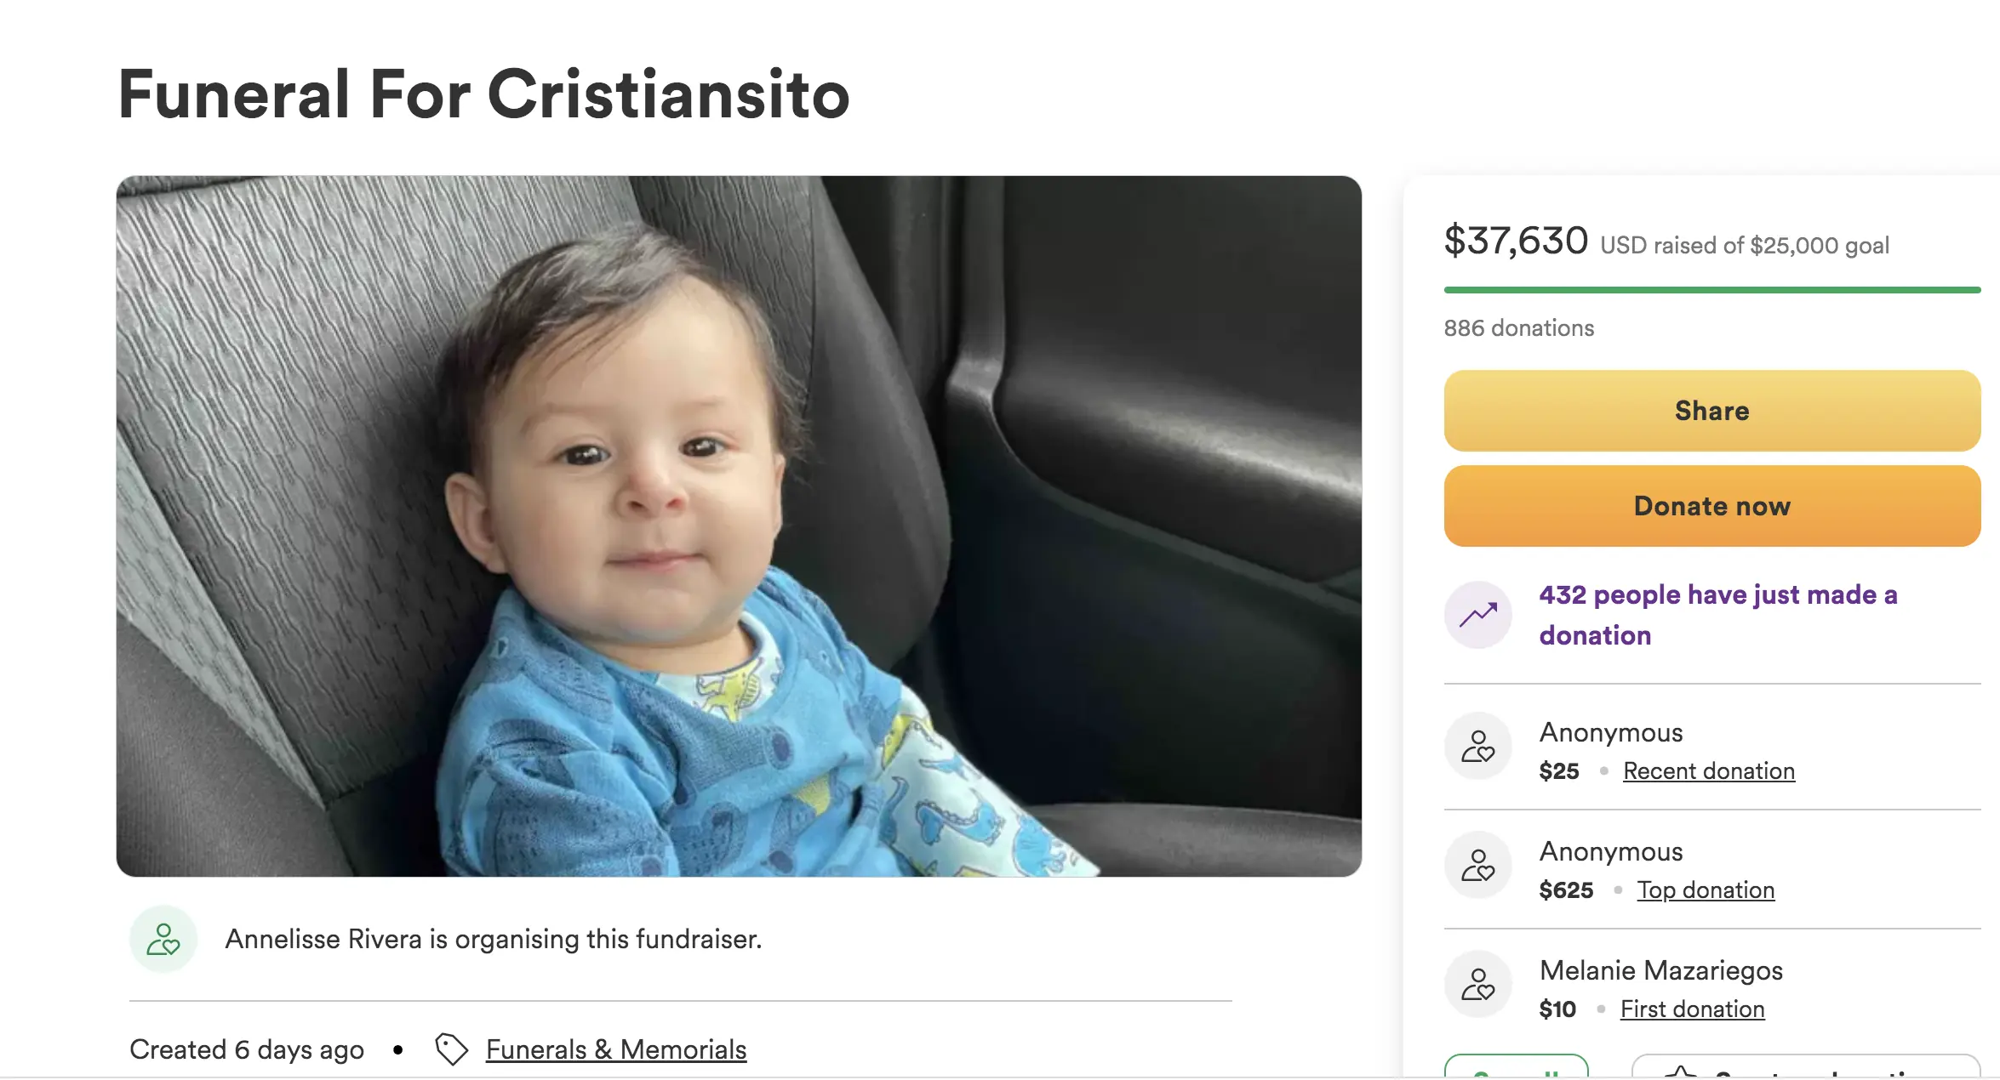Click the green fundraising progress bar
2000x1080 pixels.
coord(1712,290)
